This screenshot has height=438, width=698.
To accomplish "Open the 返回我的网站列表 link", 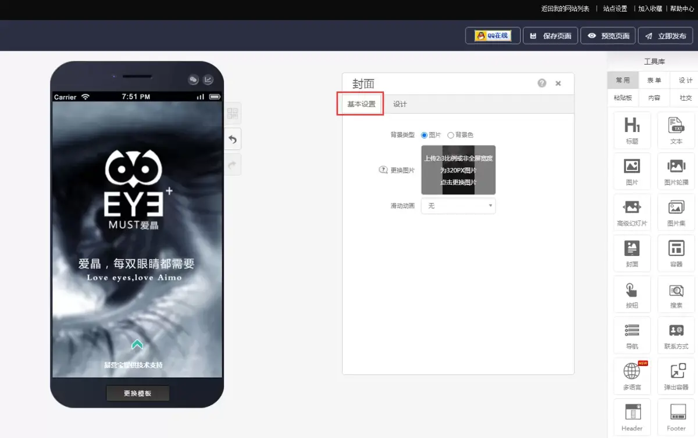I will [x=565, y=9].
